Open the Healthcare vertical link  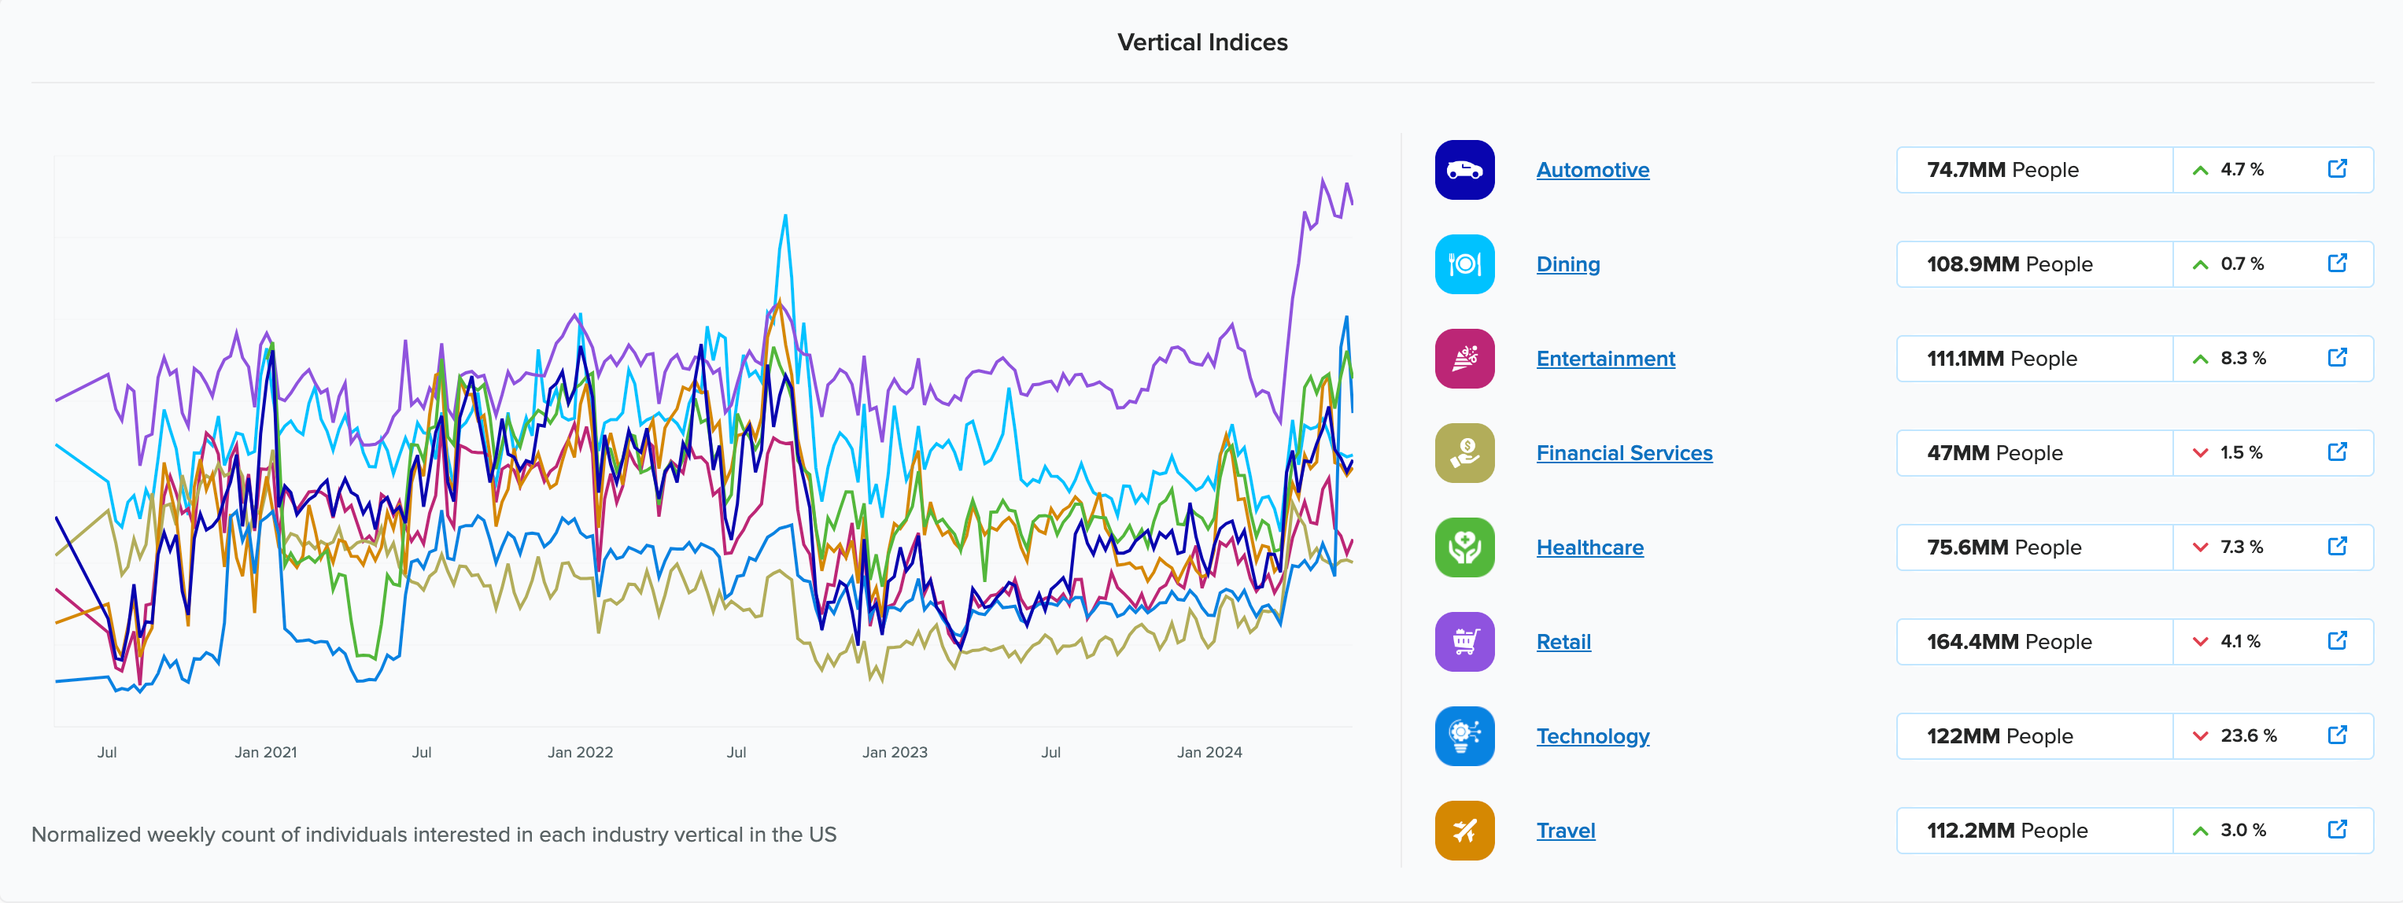pyautogui.click(x=1589, y=547)
